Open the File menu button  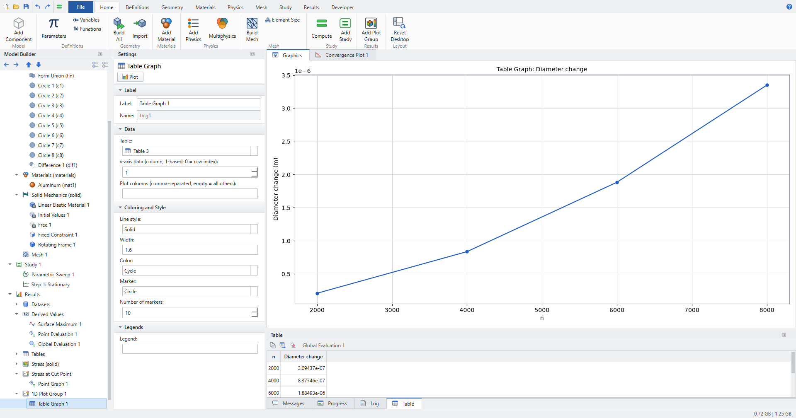pyautogui.click(x=81, y=7)
